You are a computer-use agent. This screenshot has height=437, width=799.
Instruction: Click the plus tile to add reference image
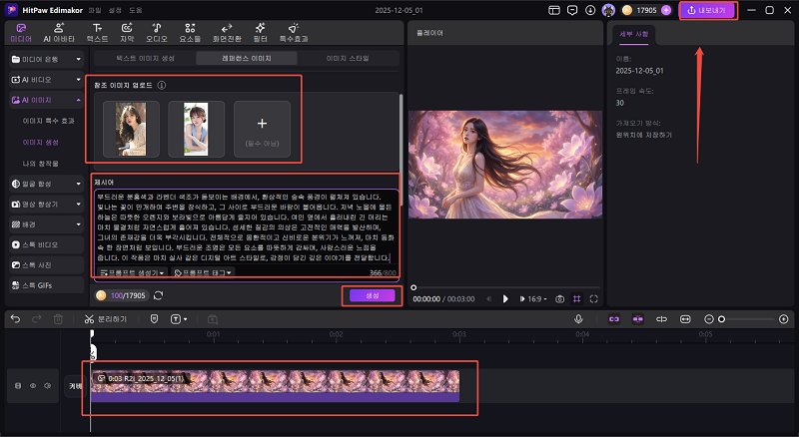[262, 129]
